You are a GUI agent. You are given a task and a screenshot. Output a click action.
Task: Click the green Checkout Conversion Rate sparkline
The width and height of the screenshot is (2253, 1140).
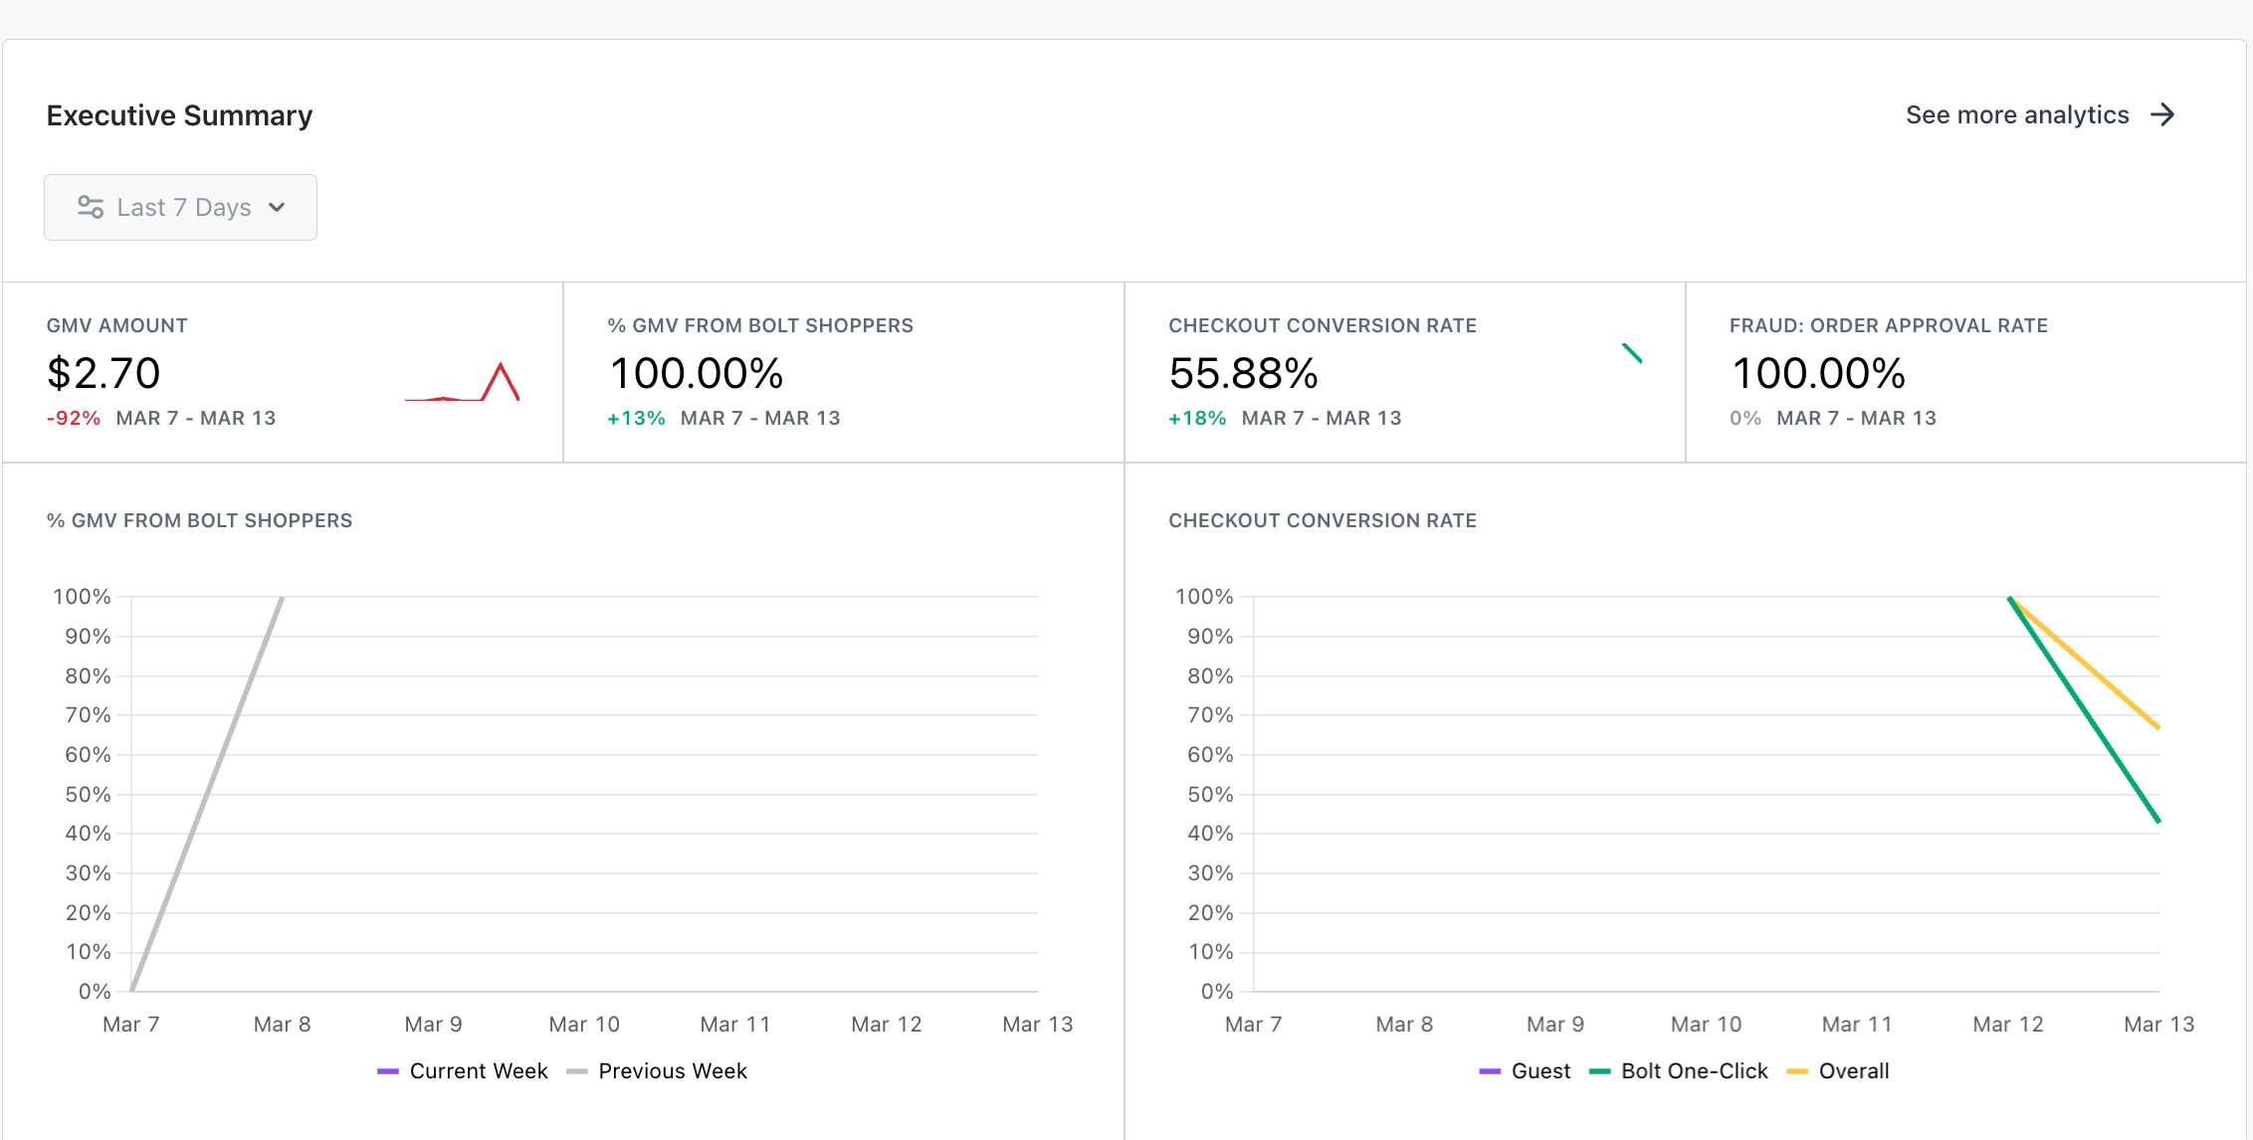1632,353
